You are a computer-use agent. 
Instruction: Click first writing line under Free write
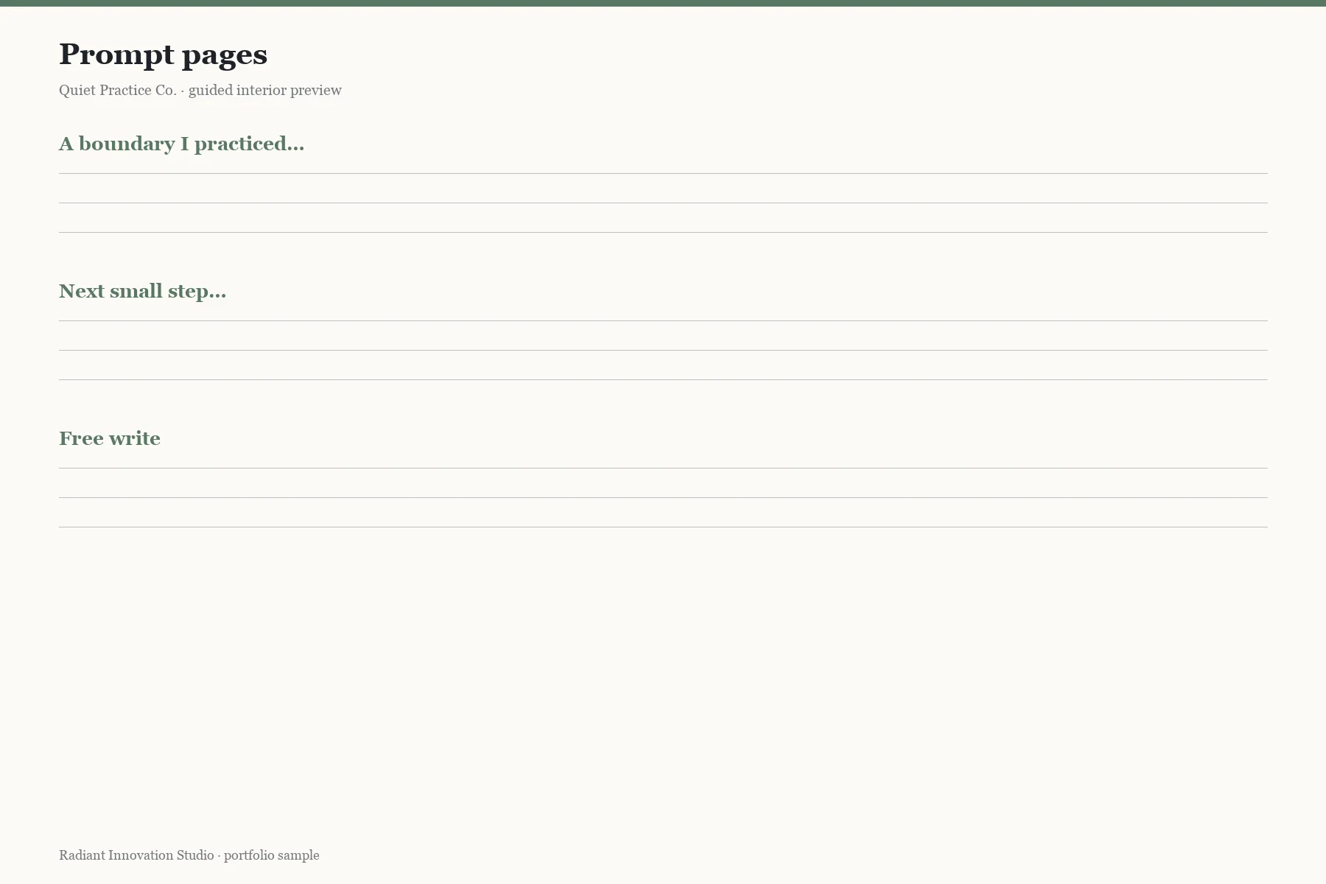(663, 468)
